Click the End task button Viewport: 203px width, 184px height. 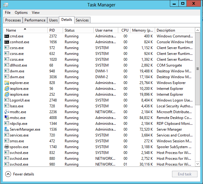click(x=185, y=174)
